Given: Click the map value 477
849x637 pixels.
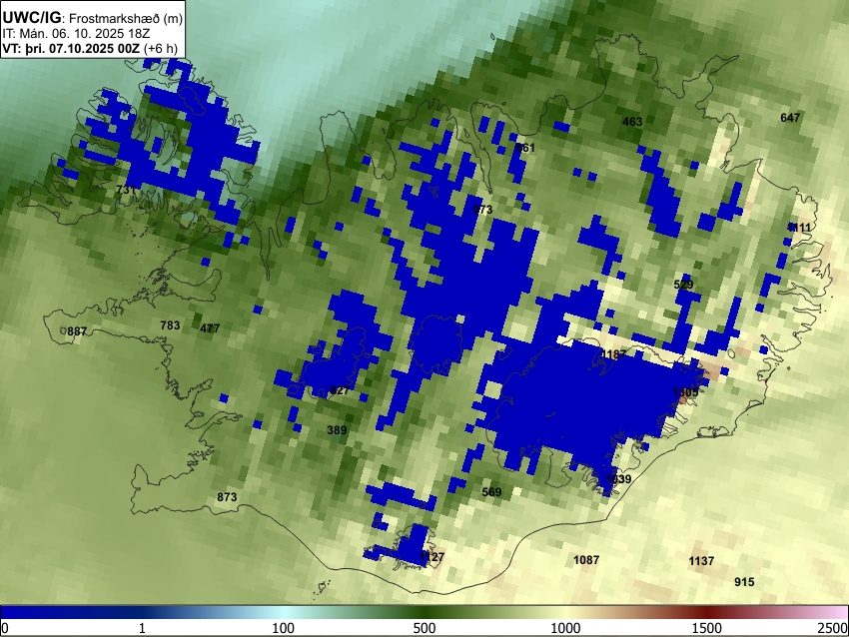Looking at the screenshot, I should tap(210, 327).
